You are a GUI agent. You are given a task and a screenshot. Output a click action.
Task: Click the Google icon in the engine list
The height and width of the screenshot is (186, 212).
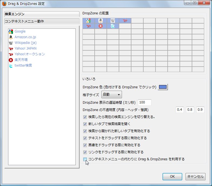11,31
